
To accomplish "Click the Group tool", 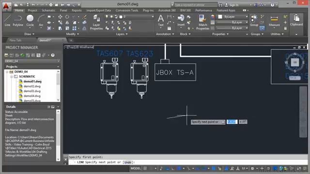I will (254, 20).
